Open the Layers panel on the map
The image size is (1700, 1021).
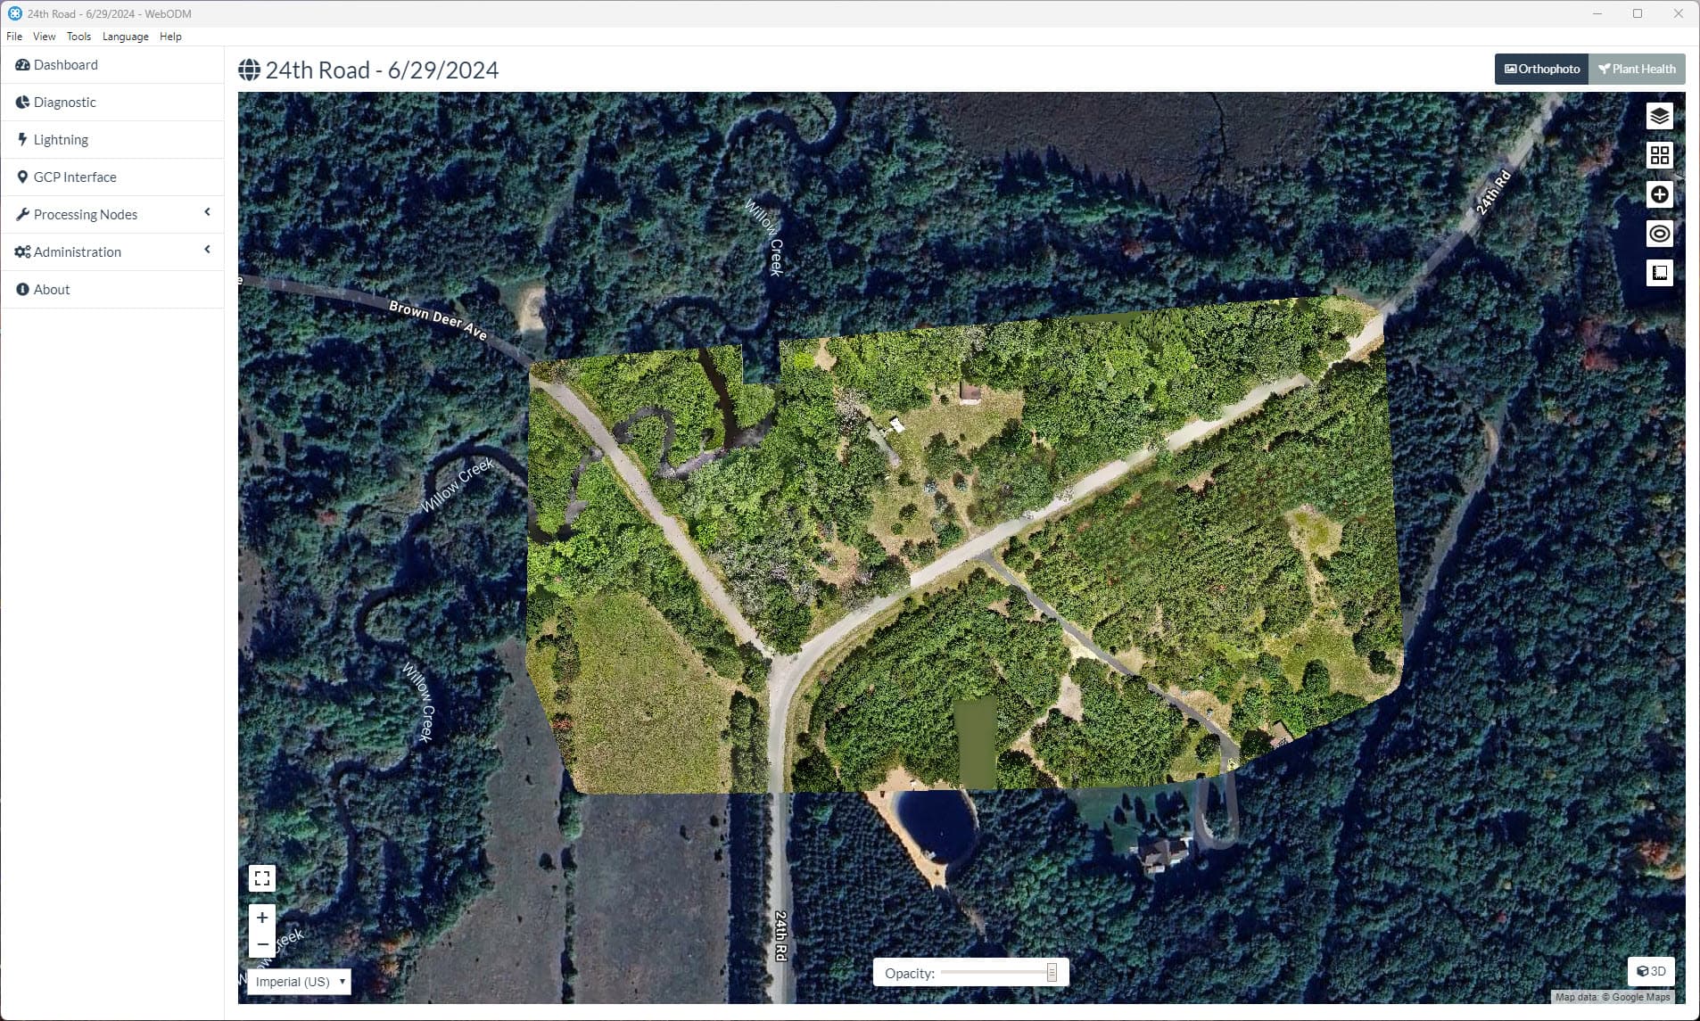point(1659,115)
